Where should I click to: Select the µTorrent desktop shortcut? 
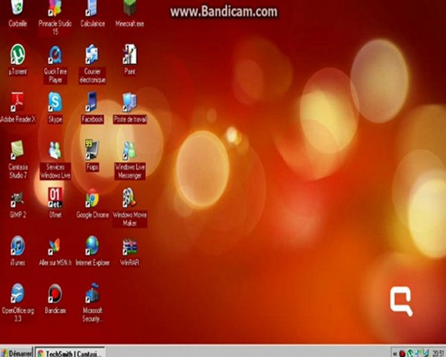[18, 55]
